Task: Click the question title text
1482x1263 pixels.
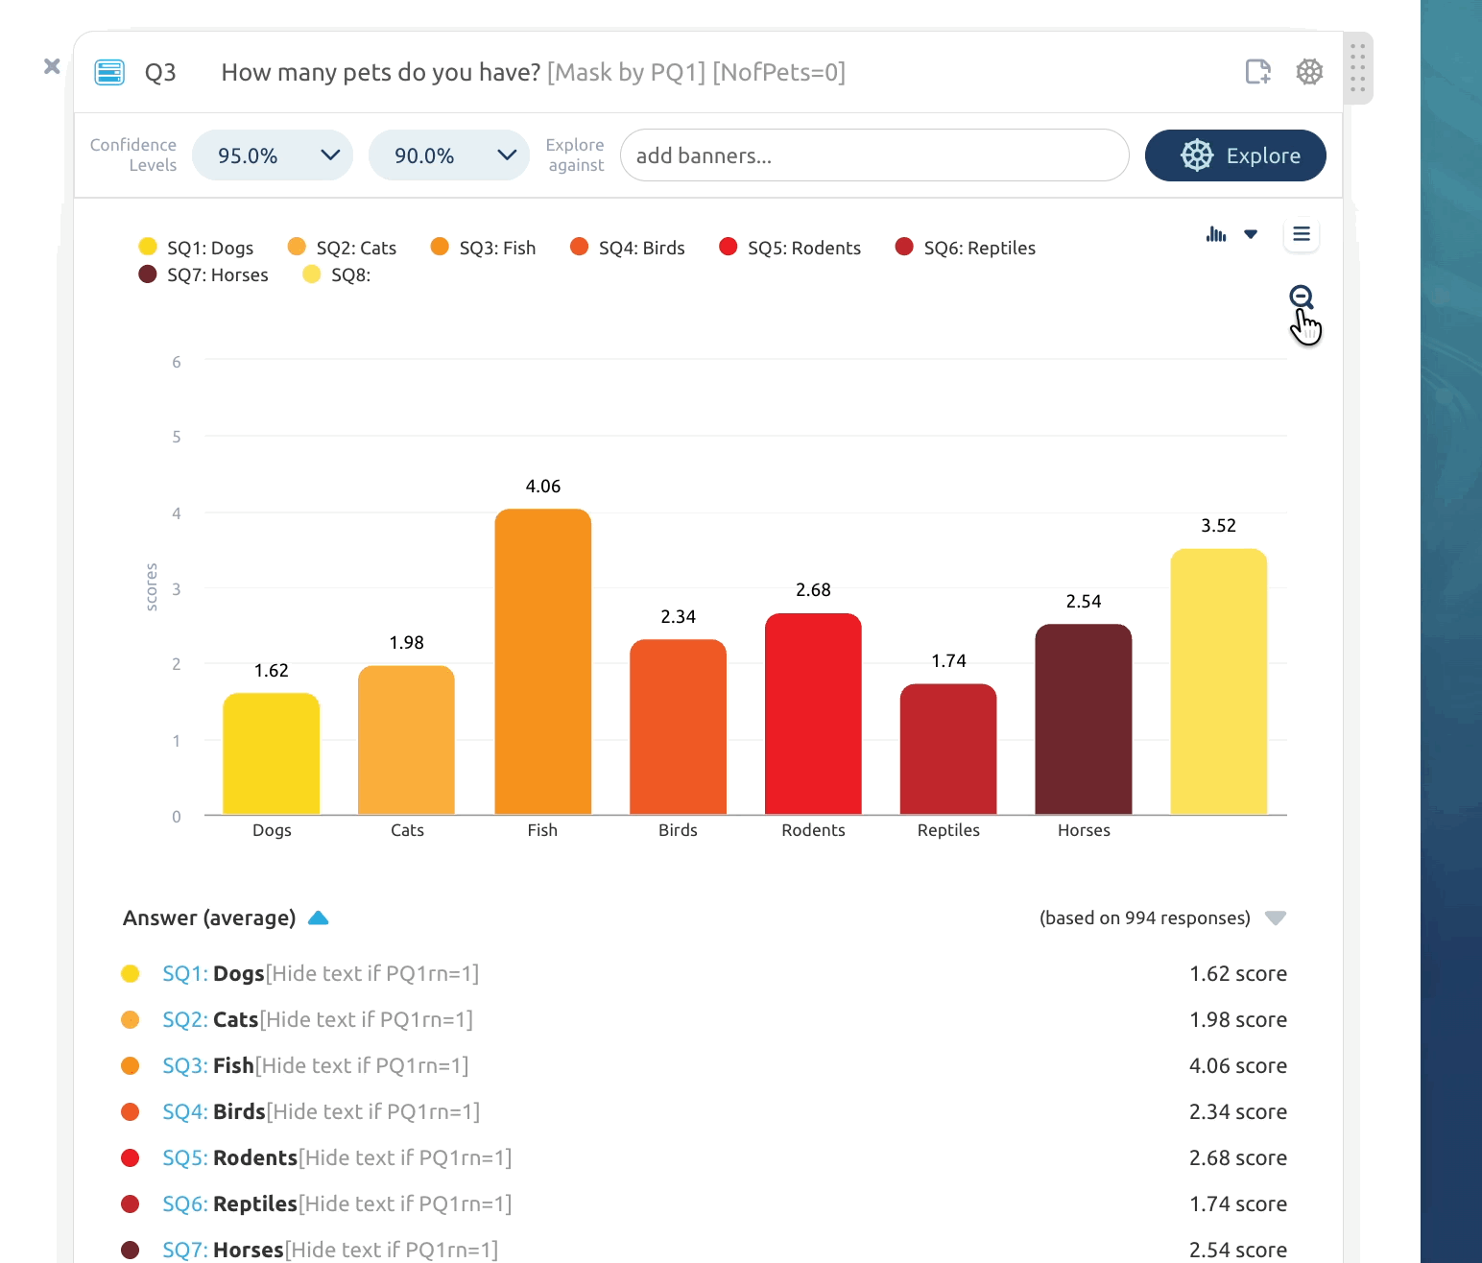Action: coord(534,72)
